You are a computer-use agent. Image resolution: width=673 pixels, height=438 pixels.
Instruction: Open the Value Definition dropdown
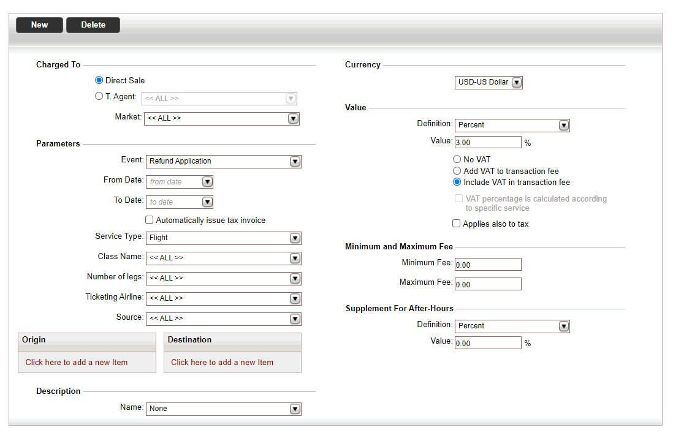512,125
